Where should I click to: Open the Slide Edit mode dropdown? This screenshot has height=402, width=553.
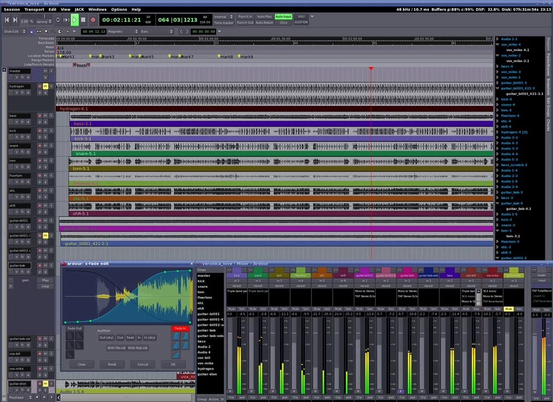14,31
